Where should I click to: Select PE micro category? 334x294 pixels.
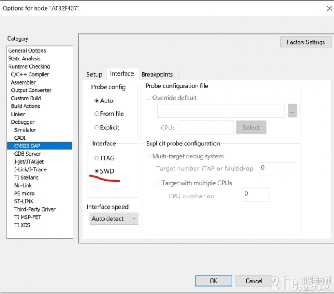(24, 194)
